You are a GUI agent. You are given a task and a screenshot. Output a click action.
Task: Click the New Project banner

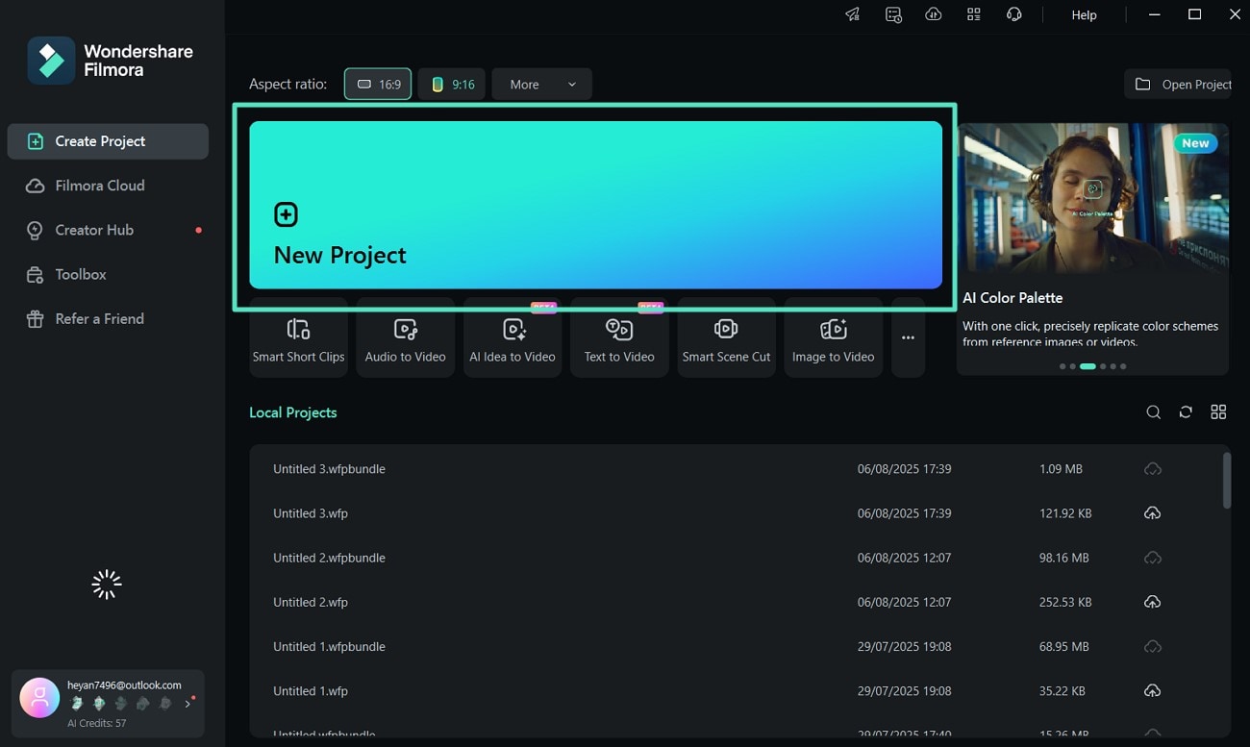pos(595,205)
